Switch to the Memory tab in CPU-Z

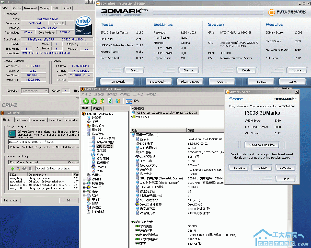pos(45,8)
